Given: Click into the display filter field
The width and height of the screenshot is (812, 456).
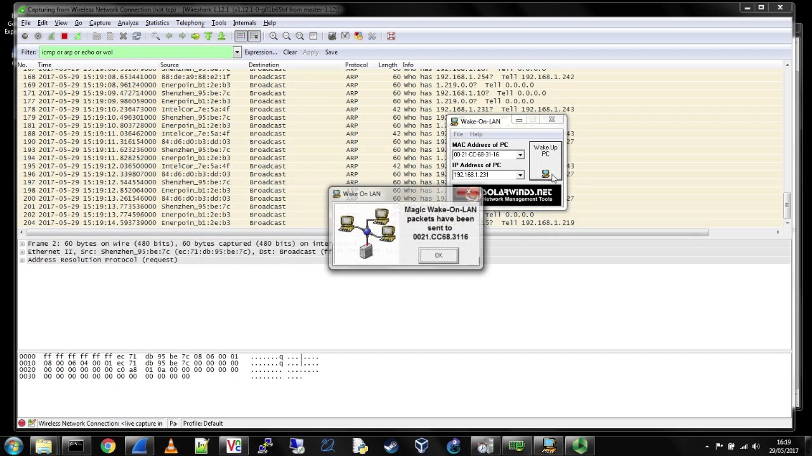Looking at the screenshot, I should 136,52.
